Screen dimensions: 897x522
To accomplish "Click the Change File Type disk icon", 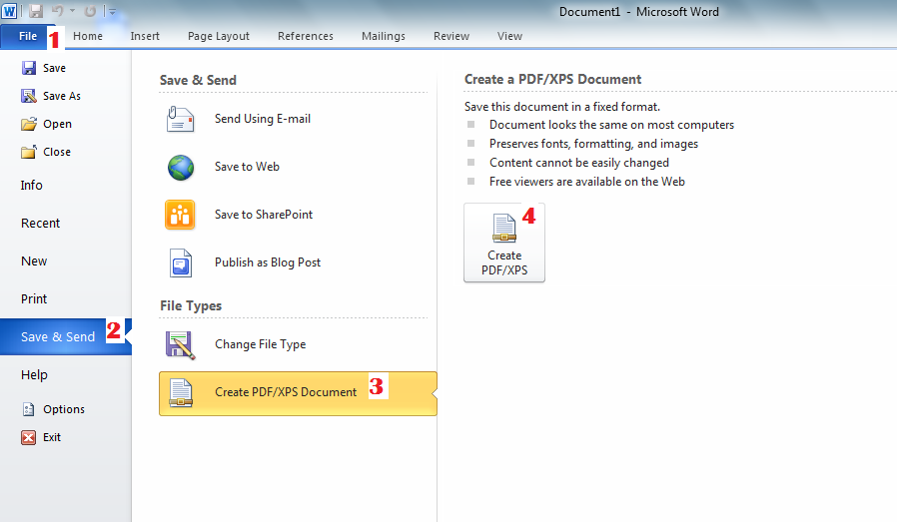I will click(x=181, y=344).
